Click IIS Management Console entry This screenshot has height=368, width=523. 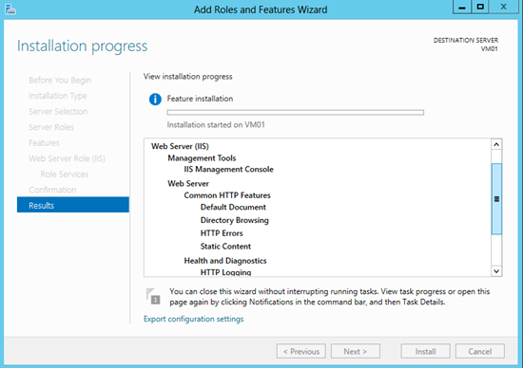[228, 170]
